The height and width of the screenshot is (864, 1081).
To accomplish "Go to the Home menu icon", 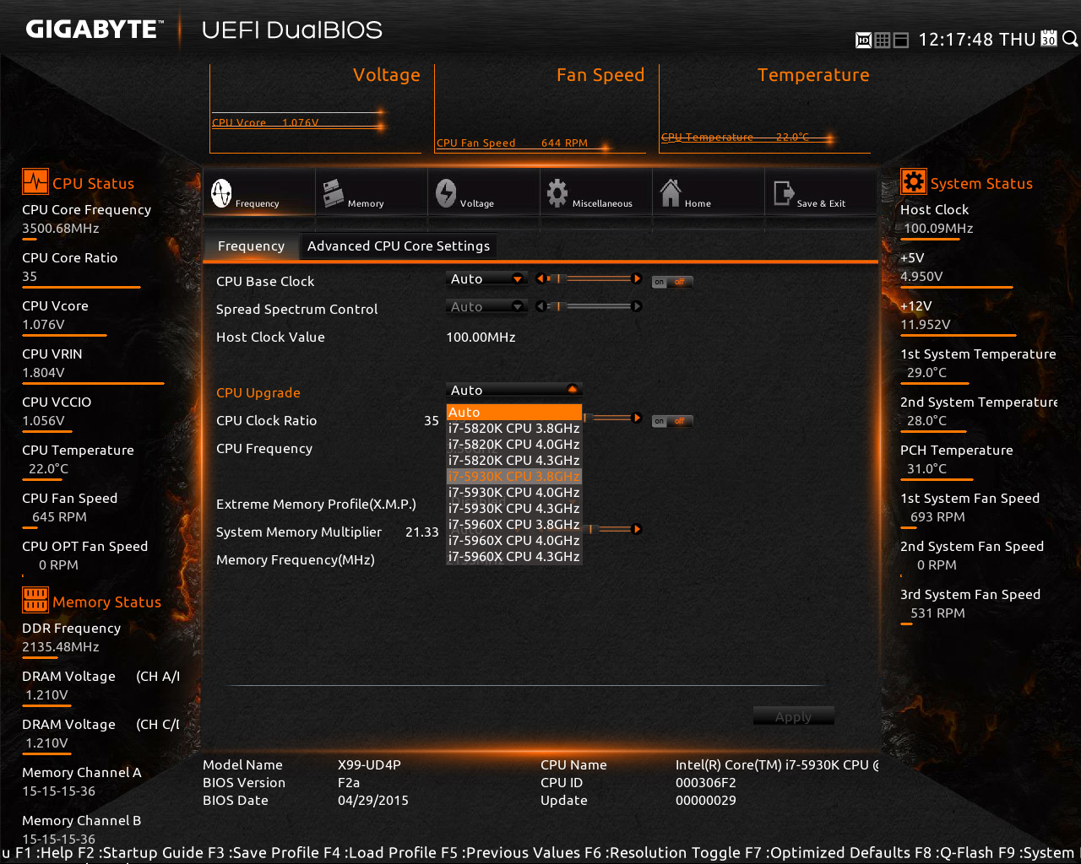I will click(671, 193).
